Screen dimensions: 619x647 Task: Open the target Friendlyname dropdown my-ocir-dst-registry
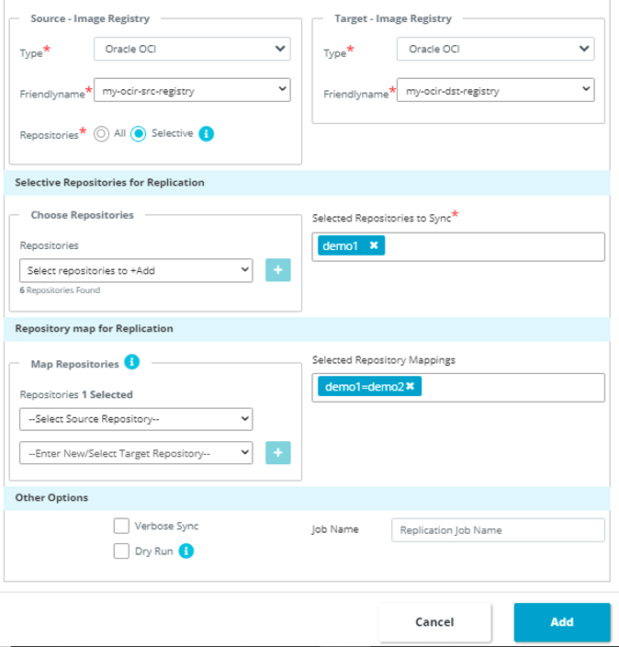[495, 91]
